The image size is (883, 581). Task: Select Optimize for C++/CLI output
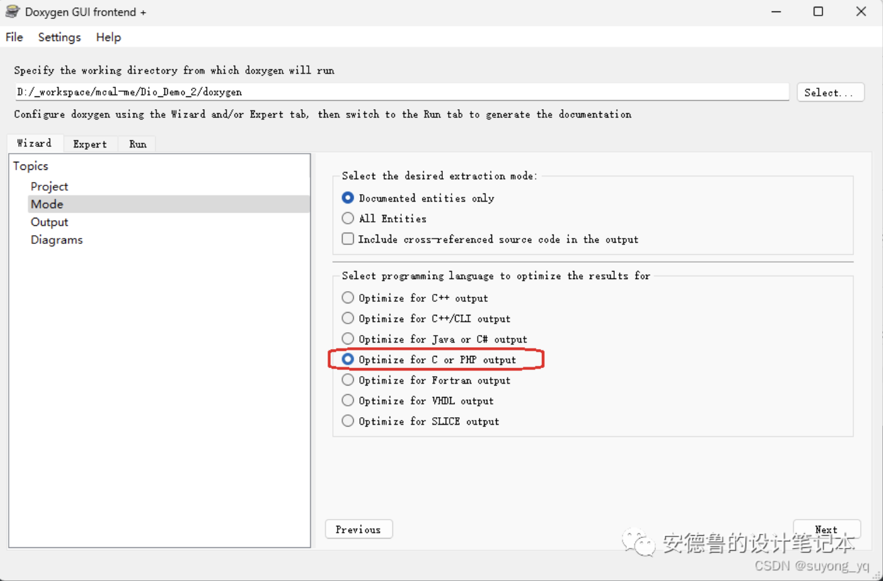[426, 318]
